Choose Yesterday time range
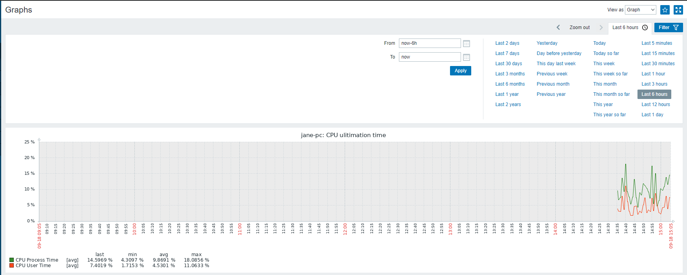Screen dimensions: 687x275 [x=547, y=43]
